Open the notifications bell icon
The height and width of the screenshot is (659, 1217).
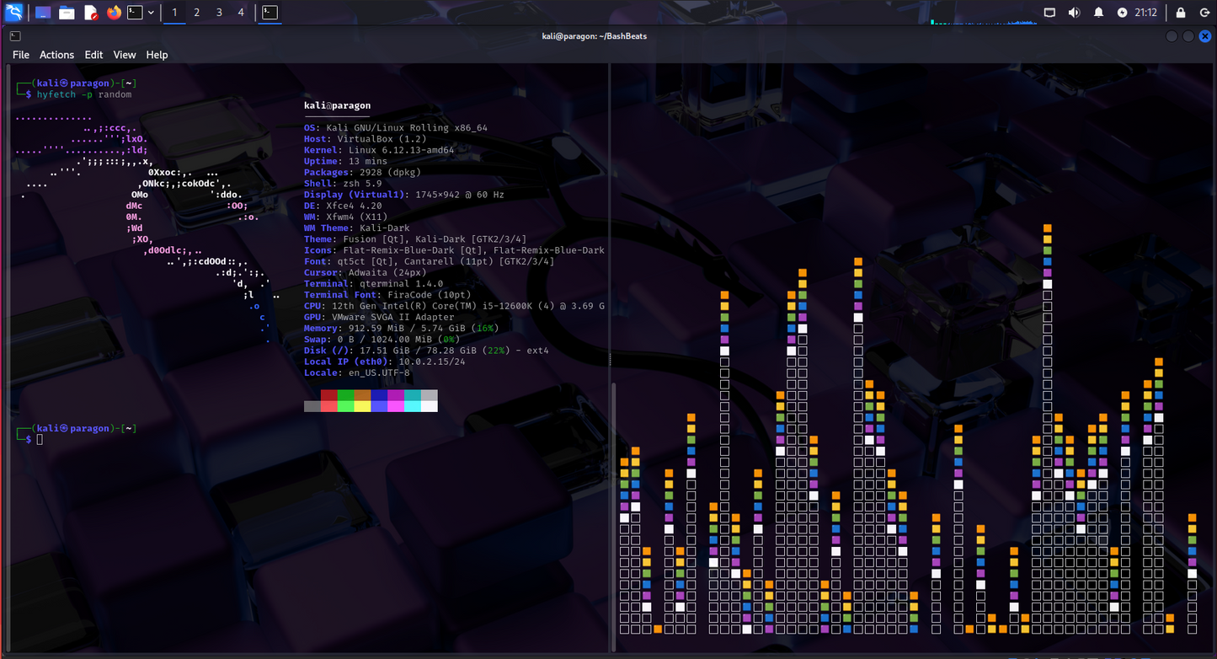(1098, 13)
